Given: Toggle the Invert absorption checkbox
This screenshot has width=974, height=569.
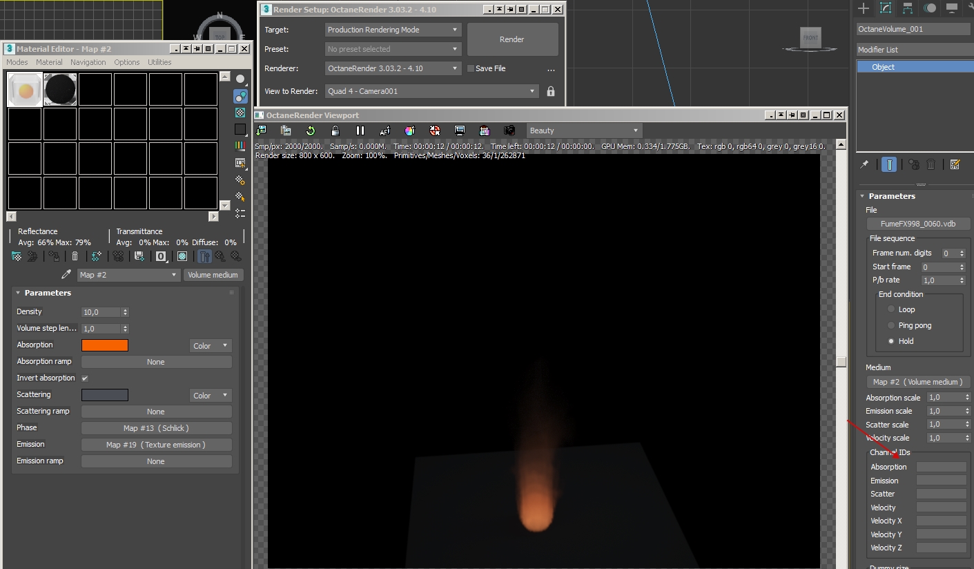Looking at the screenshot, I should coord(85,378).
